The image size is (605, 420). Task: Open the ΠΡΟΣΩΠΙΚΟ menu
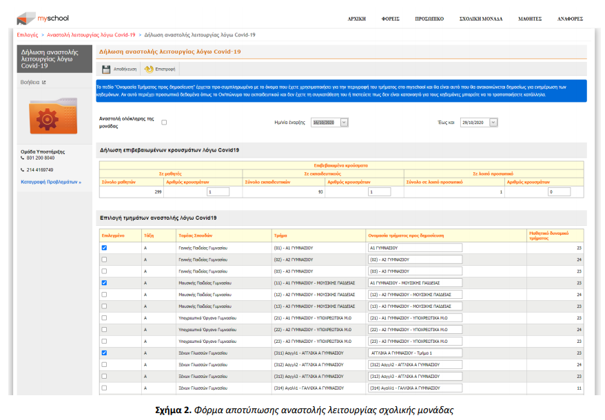point(429,19)
